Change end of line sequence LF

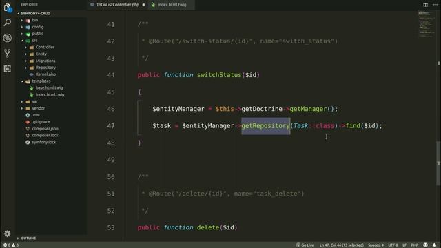tap(404, 245)
